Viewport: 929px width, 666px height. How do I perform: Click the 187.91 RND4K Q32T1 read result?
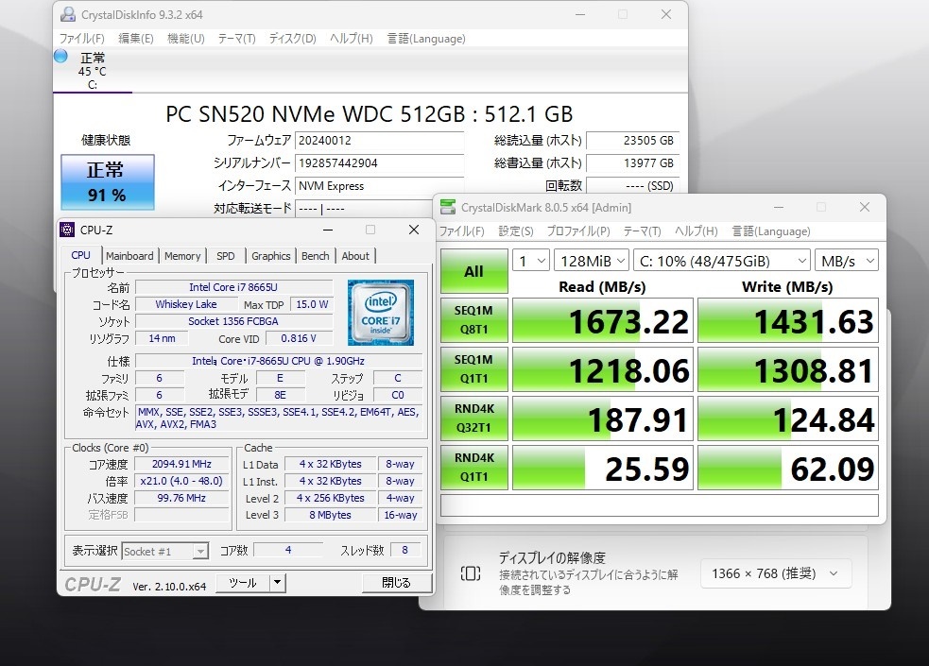(x=603, y=418)
